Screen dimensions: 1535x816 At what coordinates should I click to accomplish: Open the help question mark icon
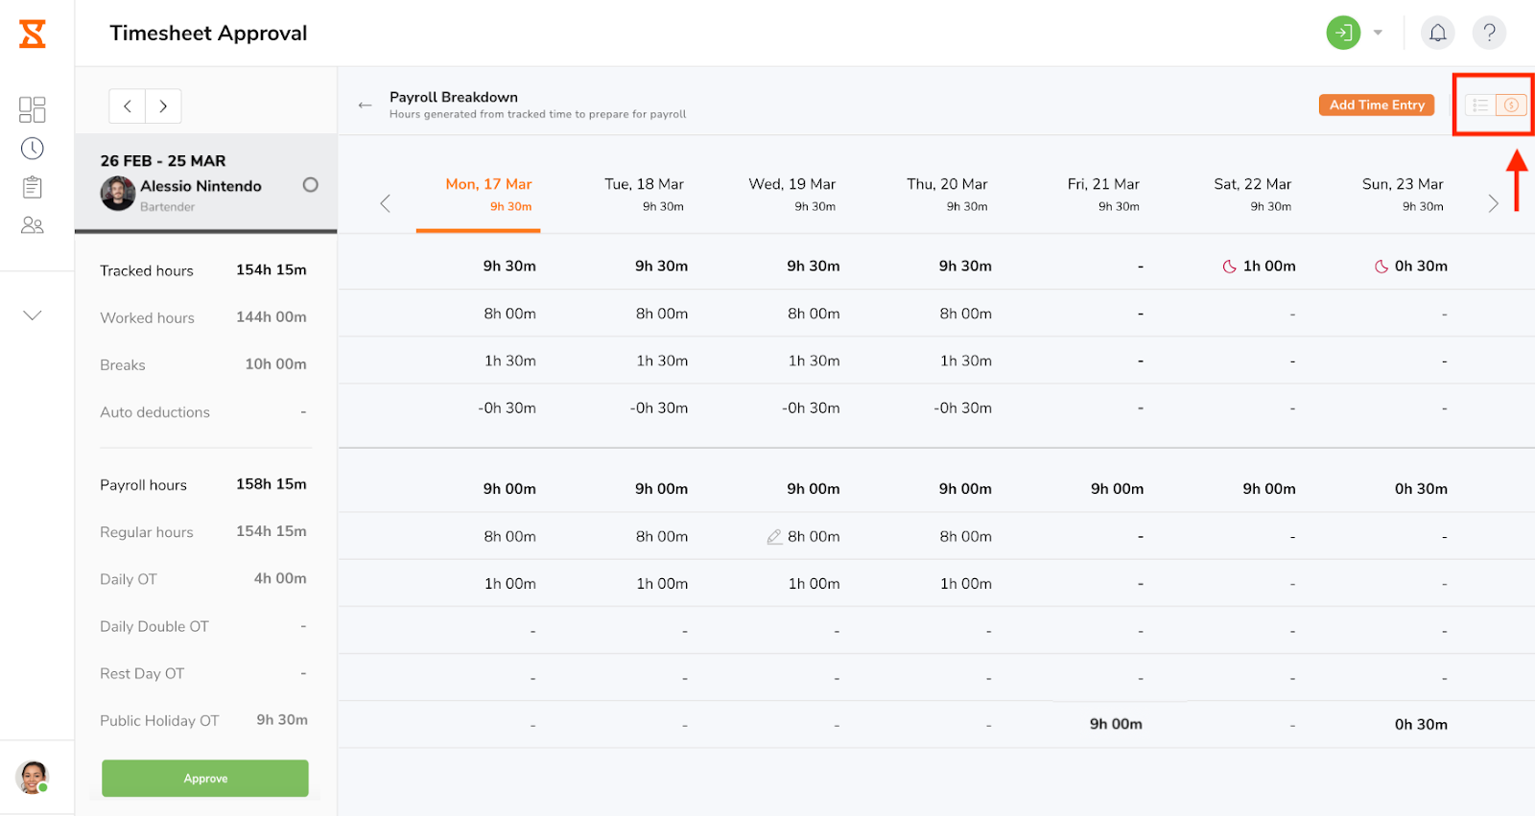pyautogui.click(x=1489, y=34)
